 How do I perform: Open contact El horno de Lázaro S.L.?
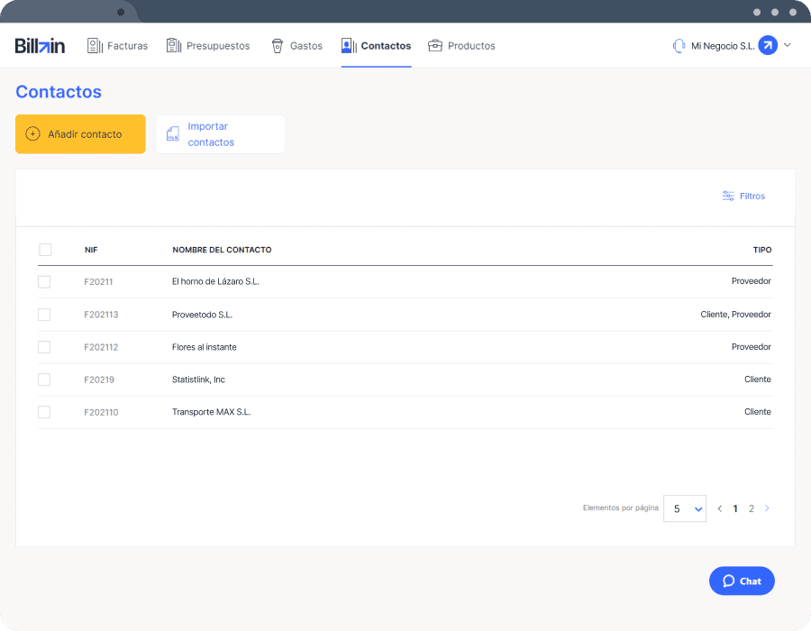point(215,281)
